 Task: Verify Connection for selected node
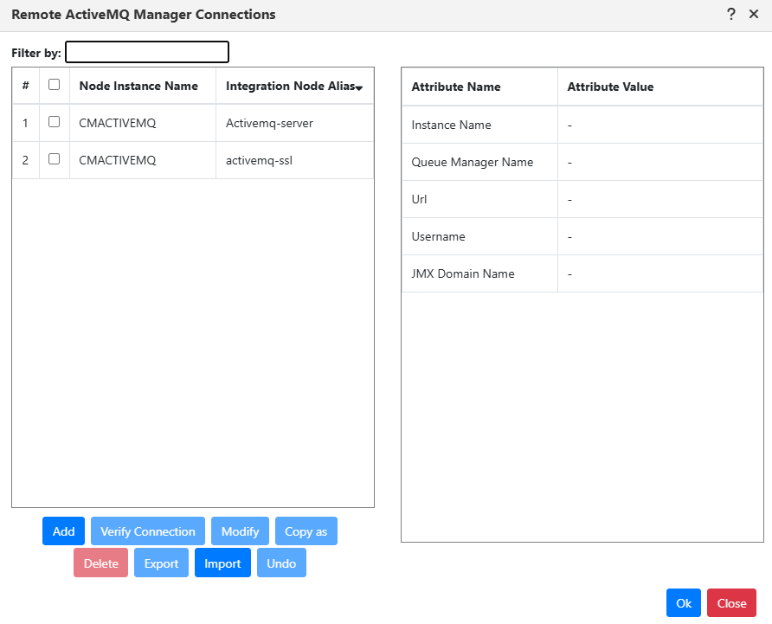point(148,531)
